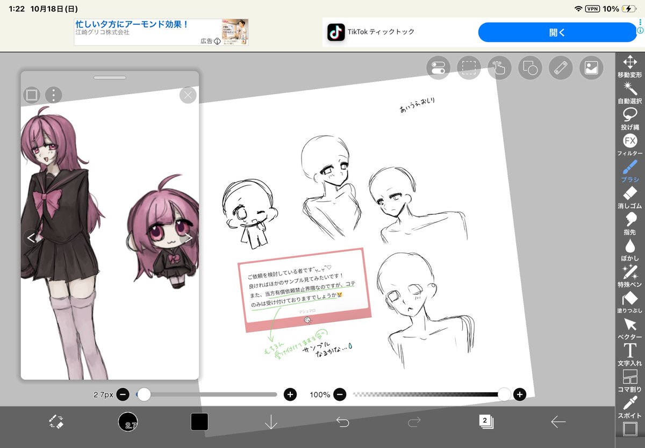Image resolution: width=645 pixels, height=448 pixels.
Task: Open the selection area (dashed square) menu
Action: pos(469,68)
